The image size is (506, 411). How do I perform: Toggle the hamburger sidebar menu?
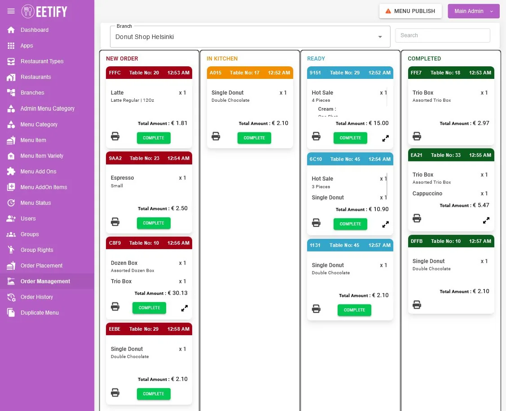point(11,11)
